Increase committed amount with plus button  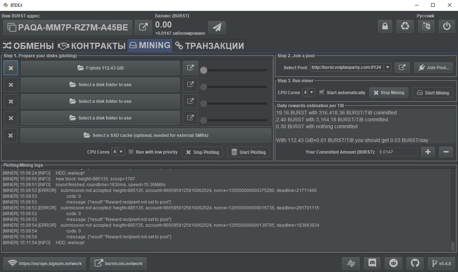[428, 152]
